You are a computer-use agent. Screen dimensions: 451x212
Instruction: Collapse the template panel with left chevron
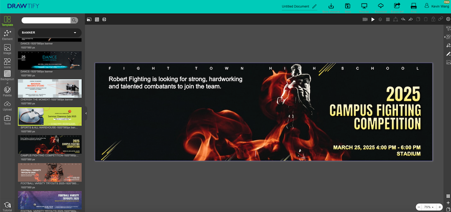(x=86, y=113)
